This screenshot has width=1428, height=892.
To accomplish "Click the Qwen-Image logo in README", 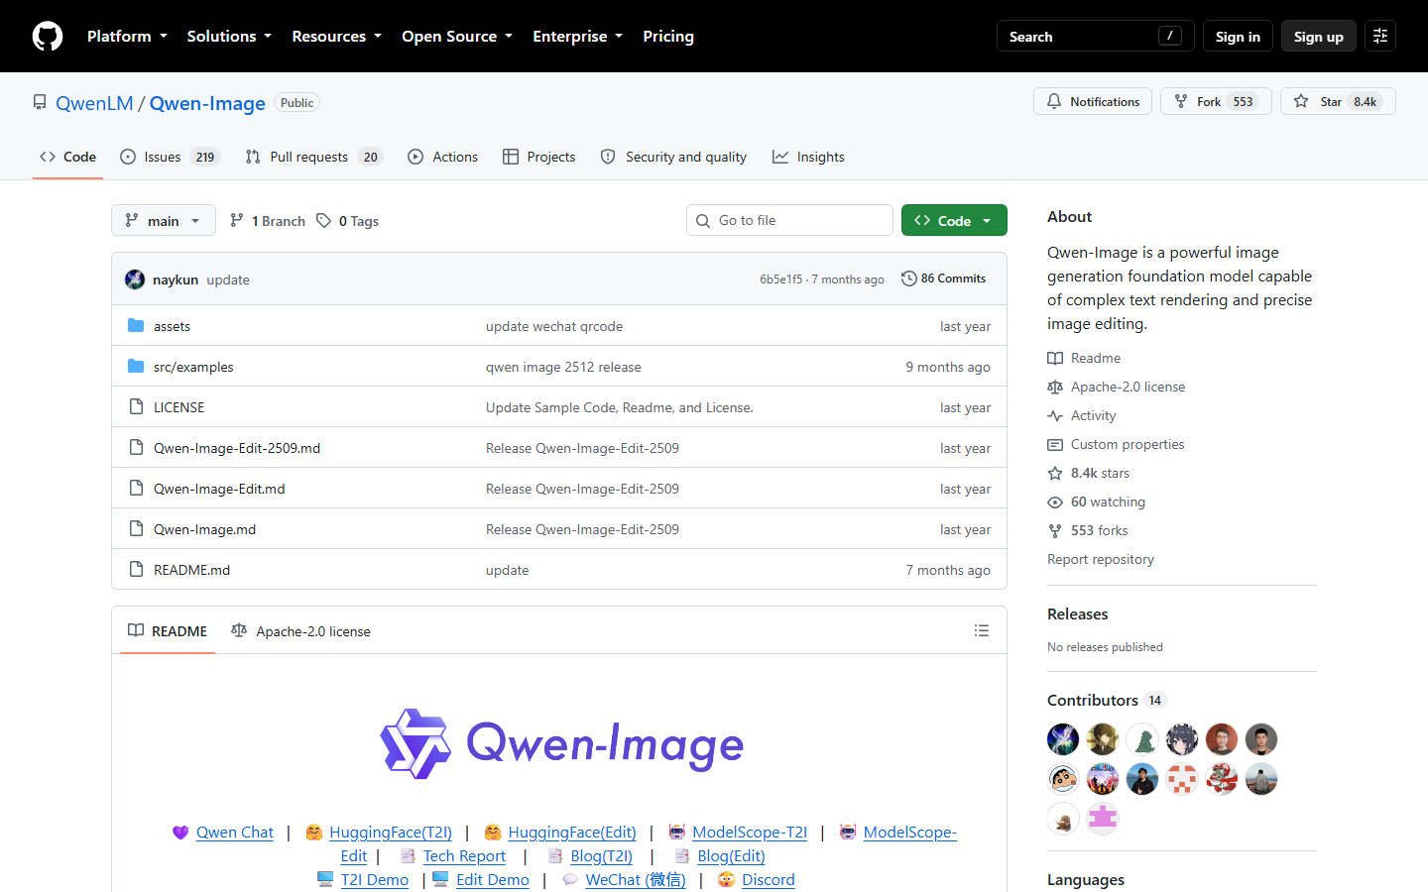I will [x=561, y=743].
